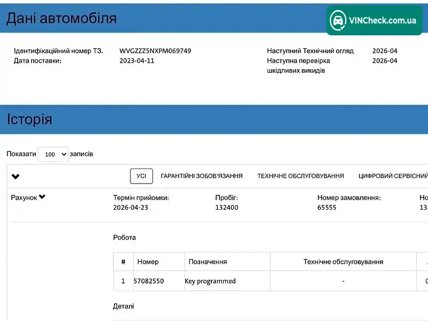Switch to ГАРАНТІЙНІ ЗОБОВ'ЯЗАННЯ tab
428x321 pixels.
[x=202, y=176]
